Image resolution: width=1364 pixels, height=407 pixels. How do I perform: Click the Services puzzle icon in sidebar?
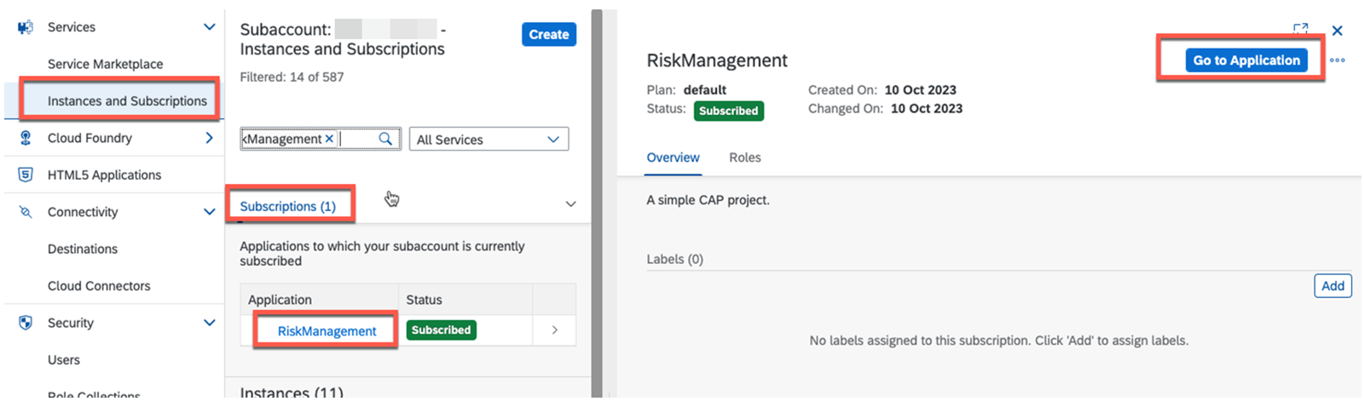coord(26,27)
